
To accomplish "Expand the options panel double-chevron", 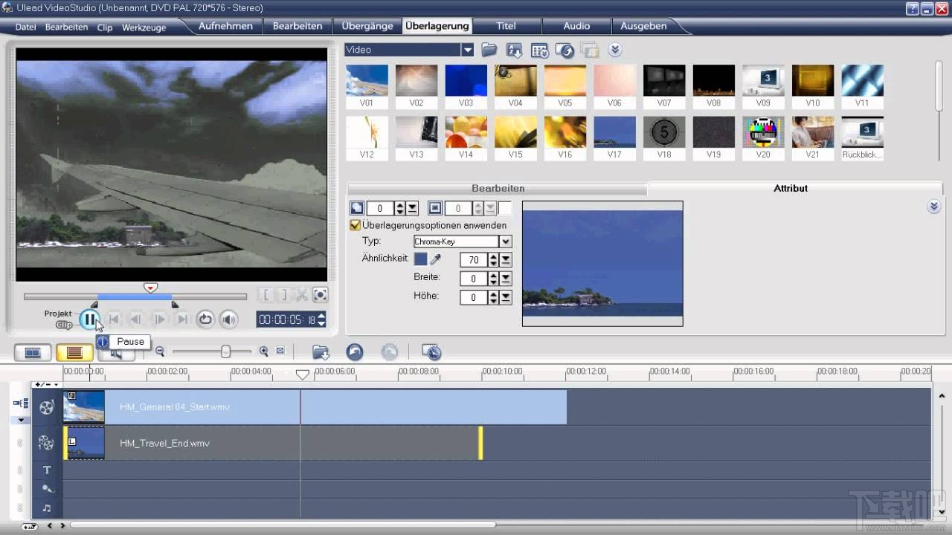I will point(934,207).
